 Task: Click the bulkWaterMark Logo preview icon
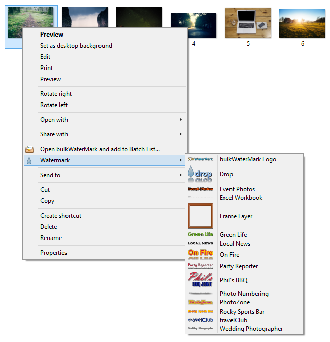(201, 159)
